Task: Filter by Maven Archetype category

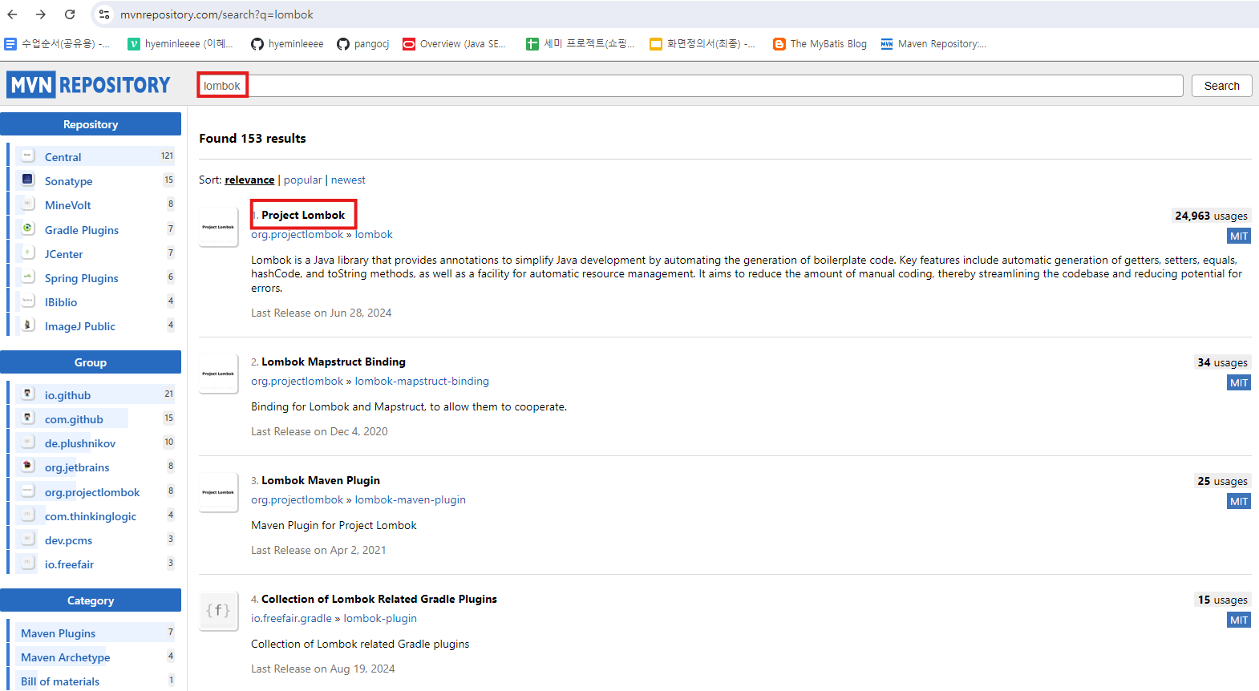Action: click(66, 657)
